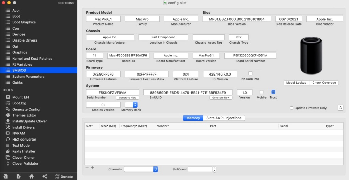
Task: Open the Channels dropdown
Action: tap(141, 169)
